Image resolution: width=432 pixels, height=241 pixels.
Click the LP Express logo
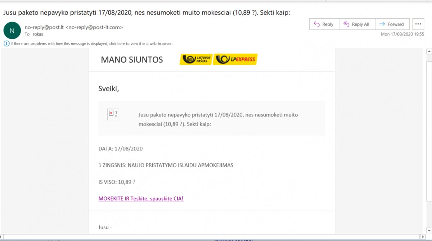[x=235, y=59]
